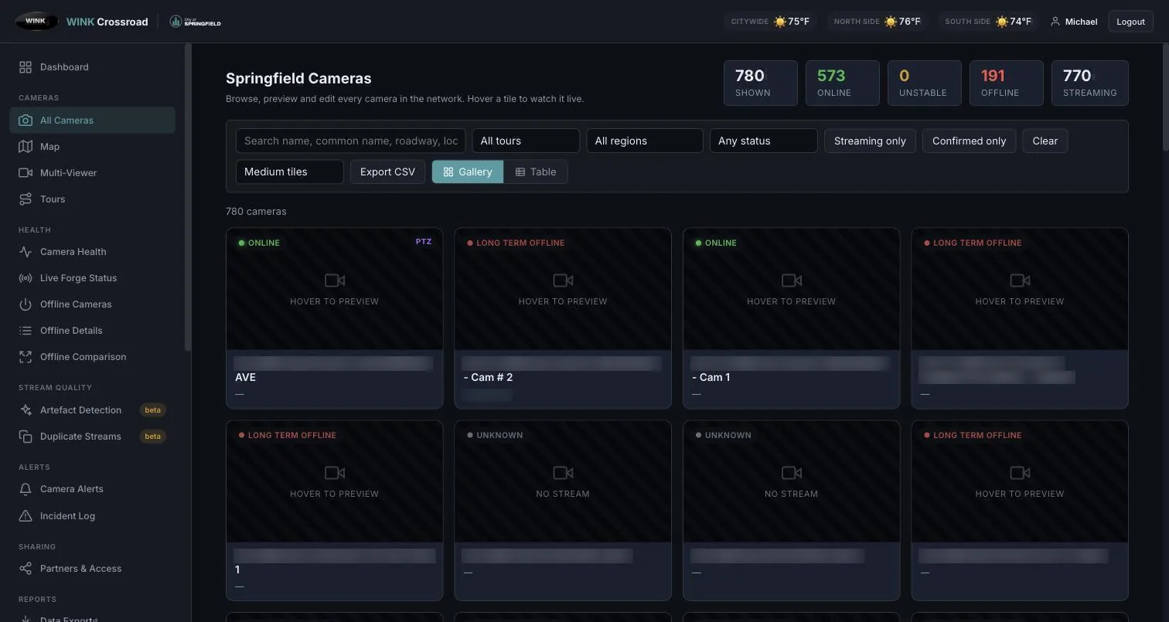Click the Camera Health pulse icon
1169x622 pixels.
coord(26,252)
